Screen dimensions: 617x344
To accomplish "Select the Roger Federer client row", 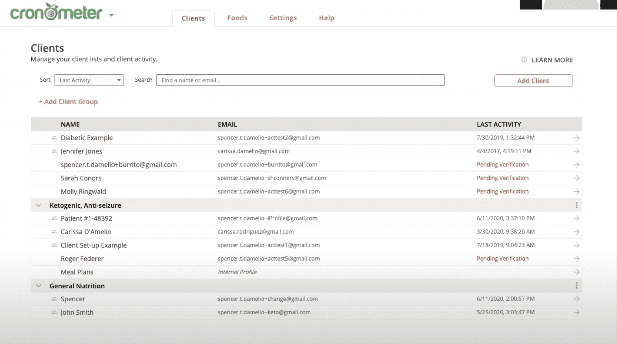I will point(82,259).
